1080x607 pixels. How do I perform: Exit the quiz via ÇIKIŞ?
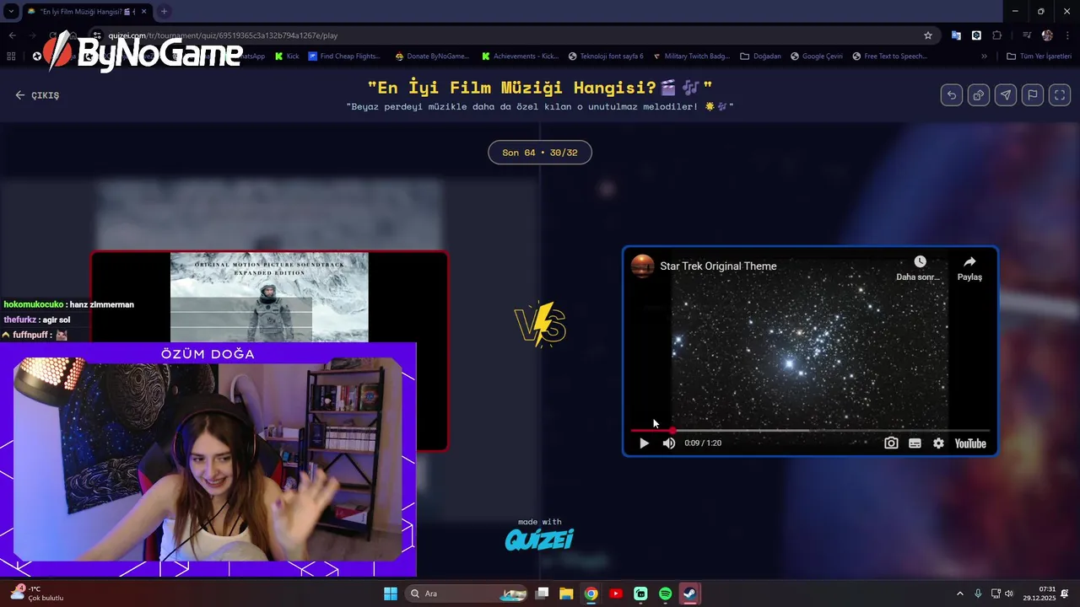tap(37, 95)
